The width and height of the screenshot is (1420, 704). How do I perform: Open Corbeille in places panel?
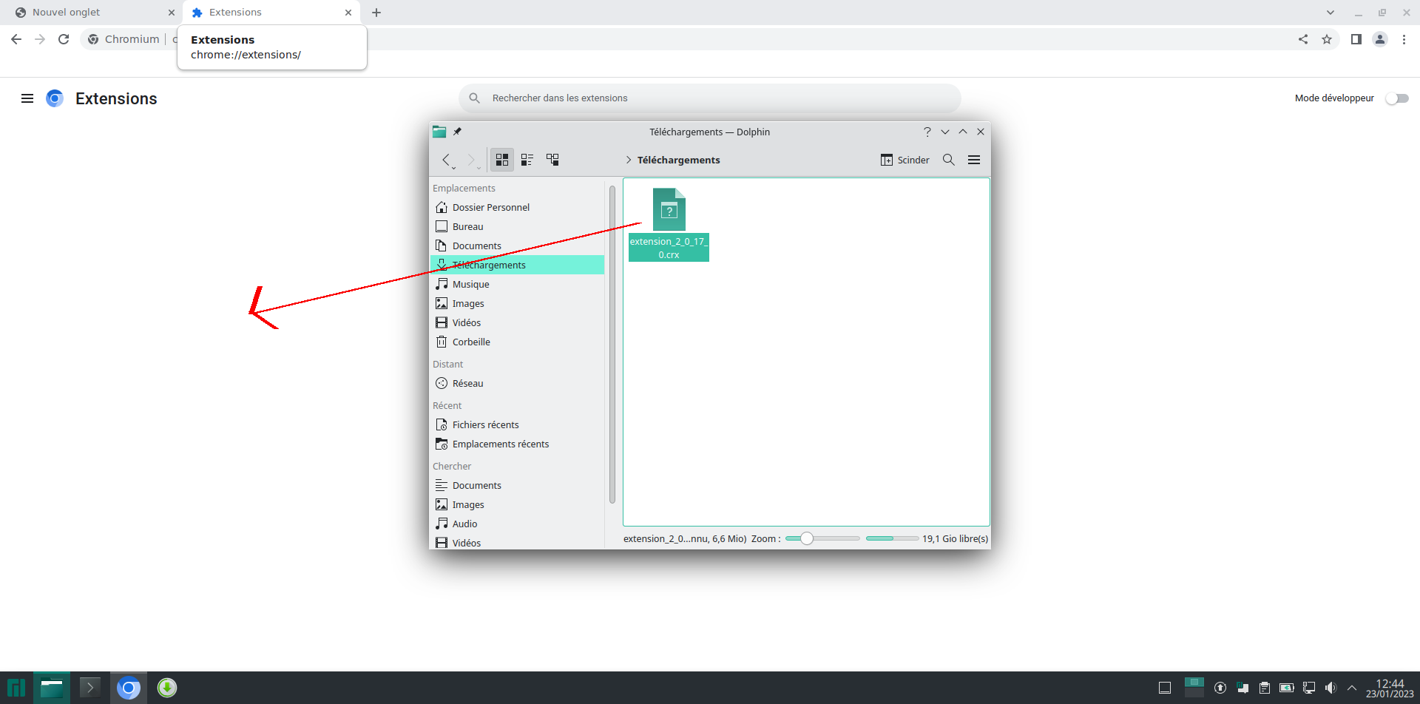(471, 342)
